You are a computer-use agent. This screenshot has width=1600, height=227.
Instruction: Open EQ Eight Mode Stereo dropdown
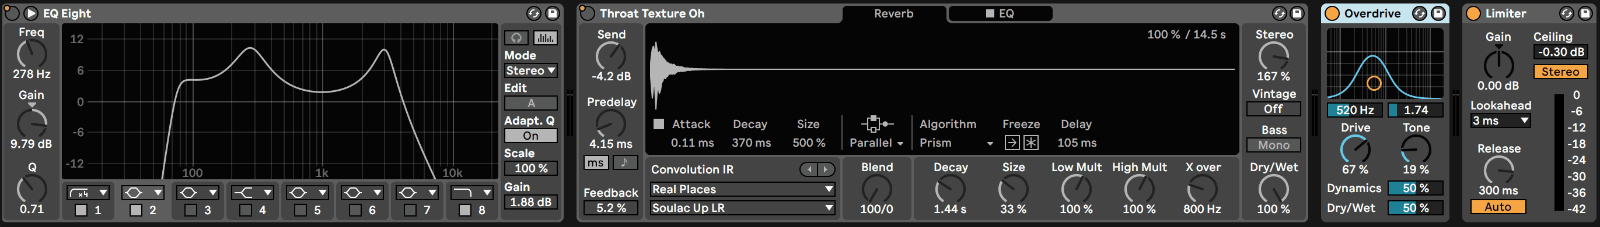point(530,70)
